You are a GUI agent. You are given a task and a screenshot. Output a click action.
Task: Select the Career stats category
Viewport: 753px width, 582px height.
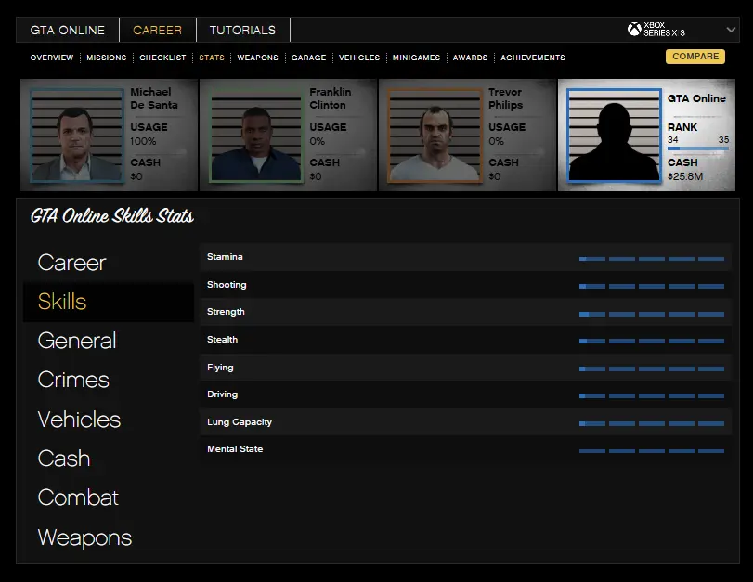[x=71, y=263]
